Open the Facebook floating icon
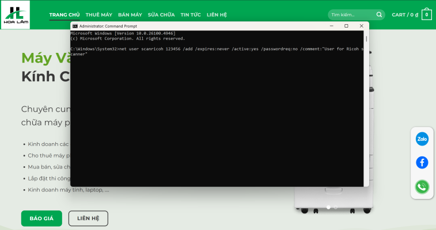The width and height of the screenshot is (436, 230). click(422, 163)
